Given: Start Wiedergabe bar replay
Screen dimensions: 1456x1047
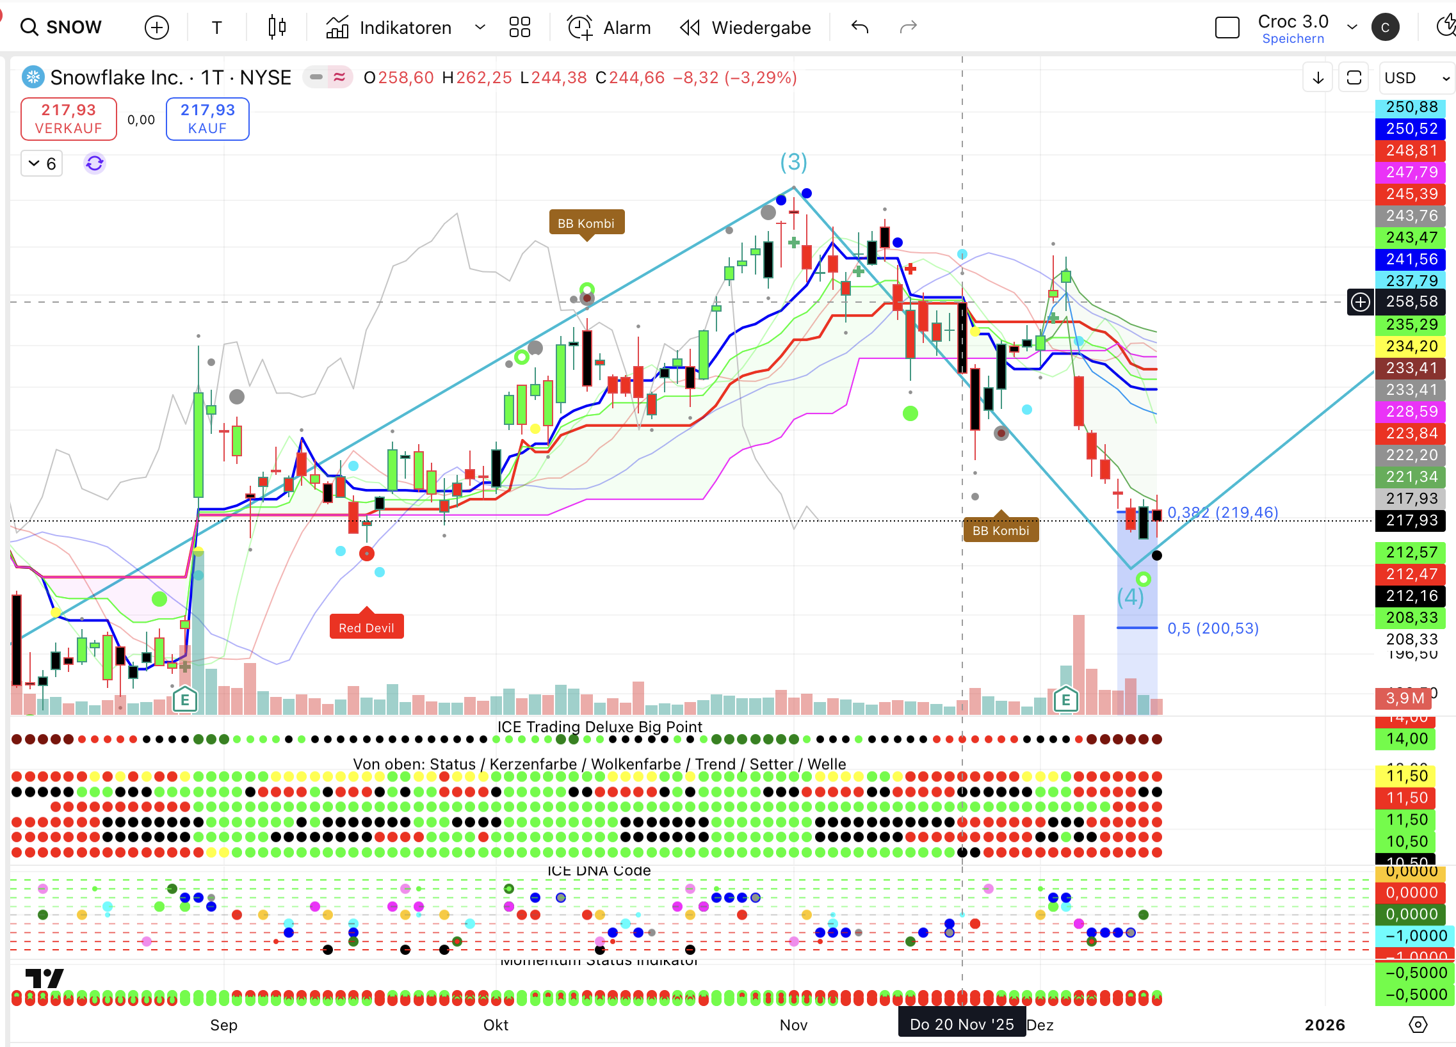Looking at the screenshot, I should [x=745, y=28].
